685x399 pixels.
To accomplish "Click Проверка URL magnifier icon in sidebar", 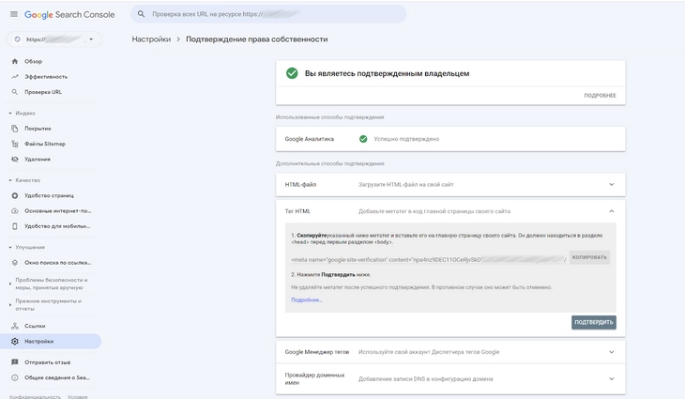I will pos(15,92).
